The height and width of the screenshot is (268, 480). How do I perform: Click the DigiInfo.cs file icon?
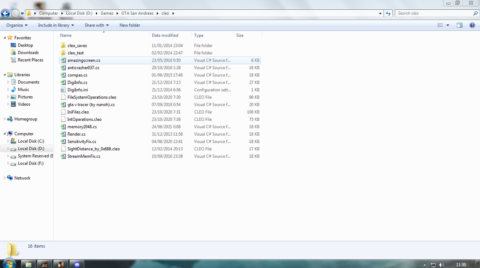[63, 82]
